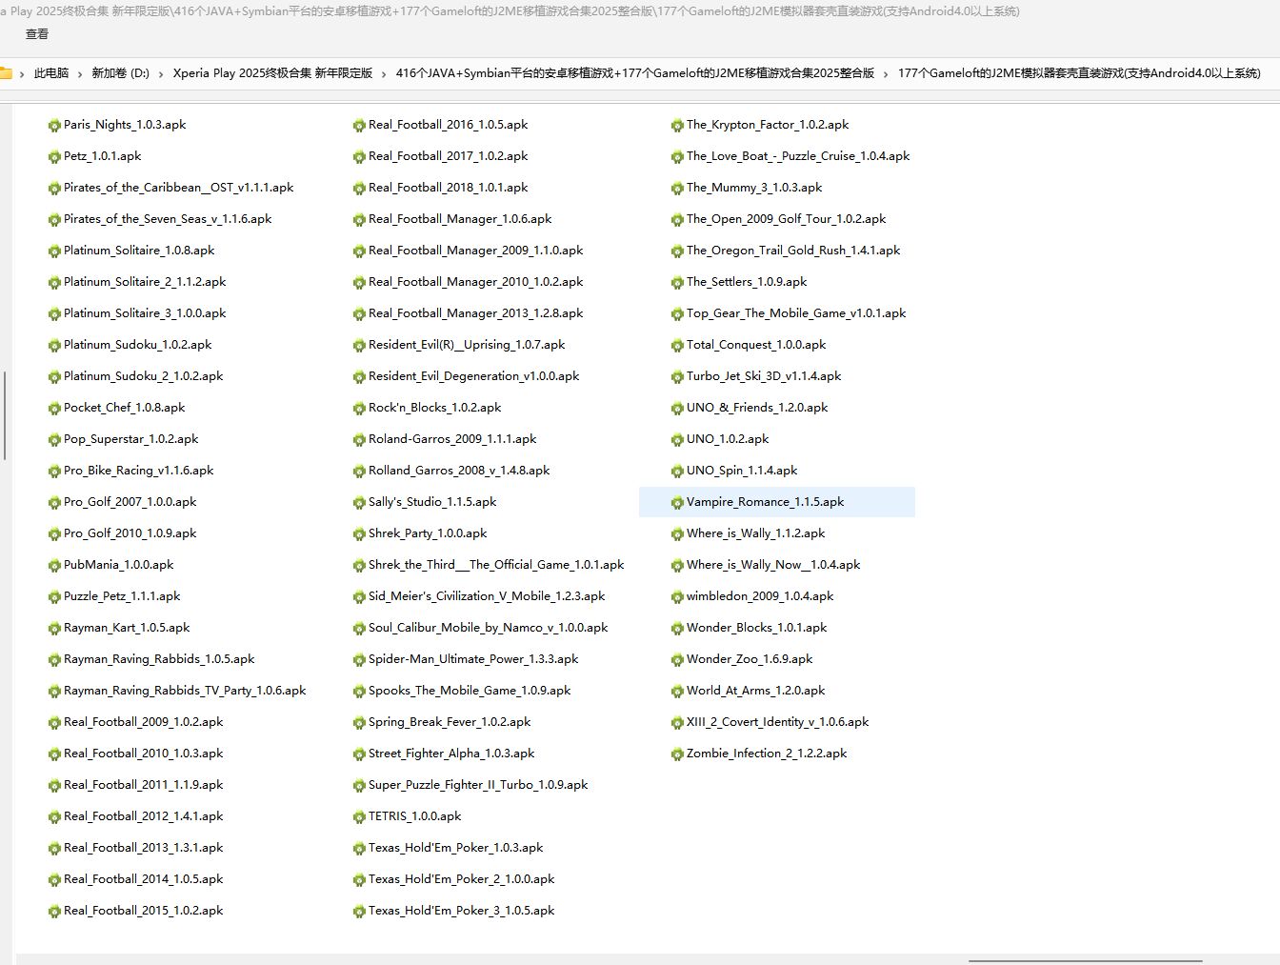The image size is (1280, 965).
Task: Navigate to 新加卷 (D:) breadcrumb
Action: [x=120, y=73]
